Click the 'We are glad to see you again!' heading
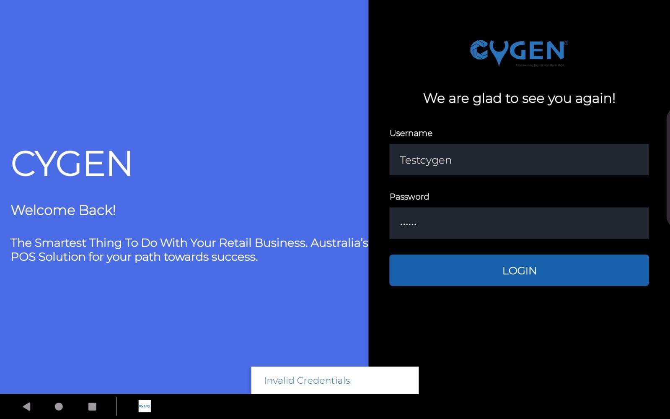The image size is (670, 419). (519, 99)
